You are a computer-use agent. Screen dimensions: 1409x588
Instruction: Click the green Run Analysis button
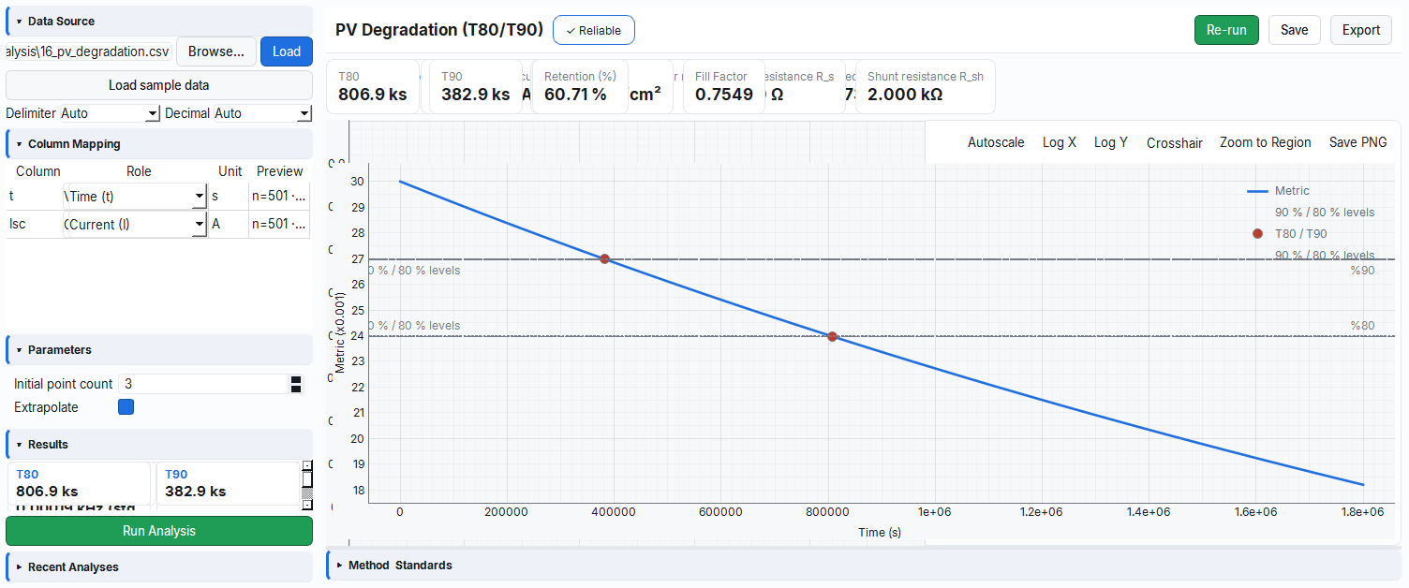[159, 531]
